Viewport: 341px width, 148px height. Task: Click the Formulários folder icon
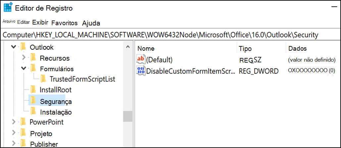click(x=33, y=68)
